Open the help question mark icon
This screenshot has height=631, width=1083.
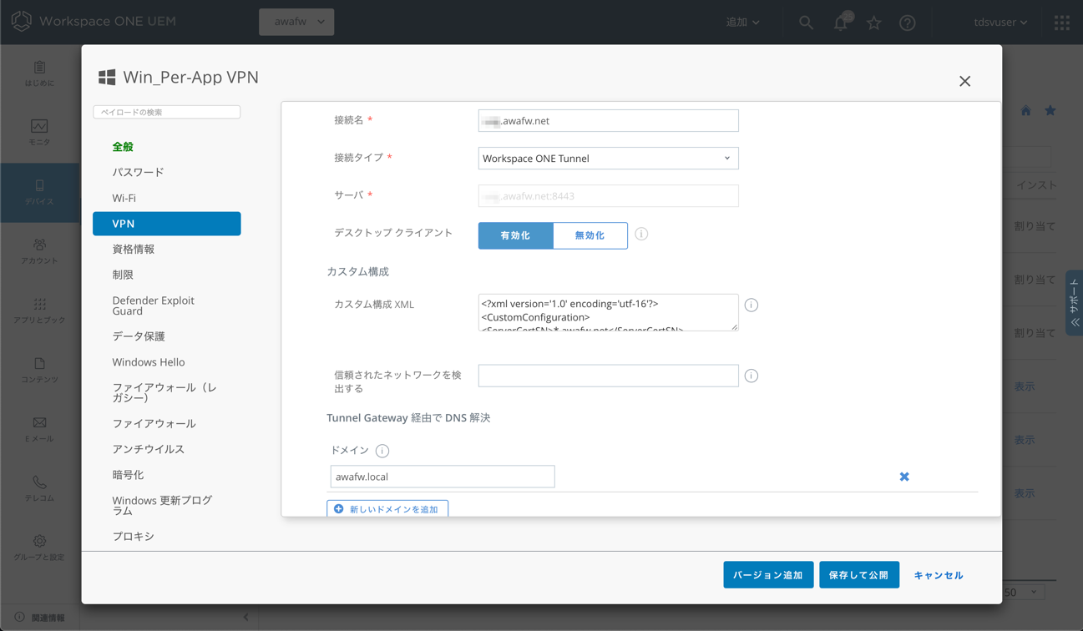pos(908,23)
